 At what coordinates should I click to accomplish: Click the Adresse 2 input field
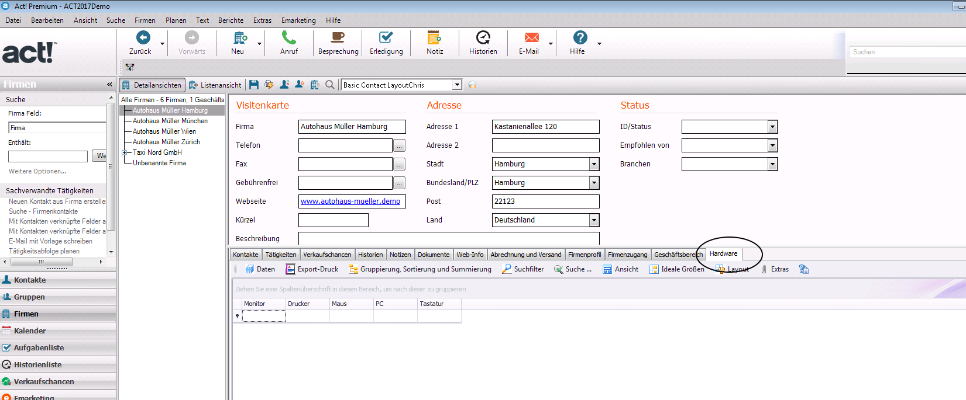pos(545,145)
